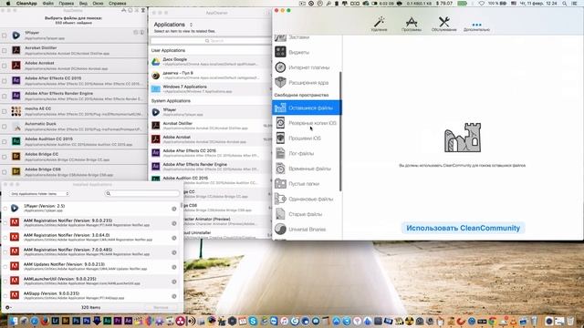This screenshot has width=584, height=328.
Task: Tick AAM Updates Notifier 9.0.0.213 checkbox
Action: [5, 267]
